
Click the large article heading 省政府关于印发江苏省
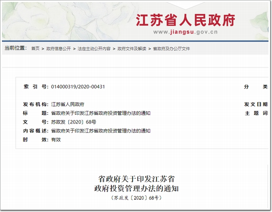[136, 179]
